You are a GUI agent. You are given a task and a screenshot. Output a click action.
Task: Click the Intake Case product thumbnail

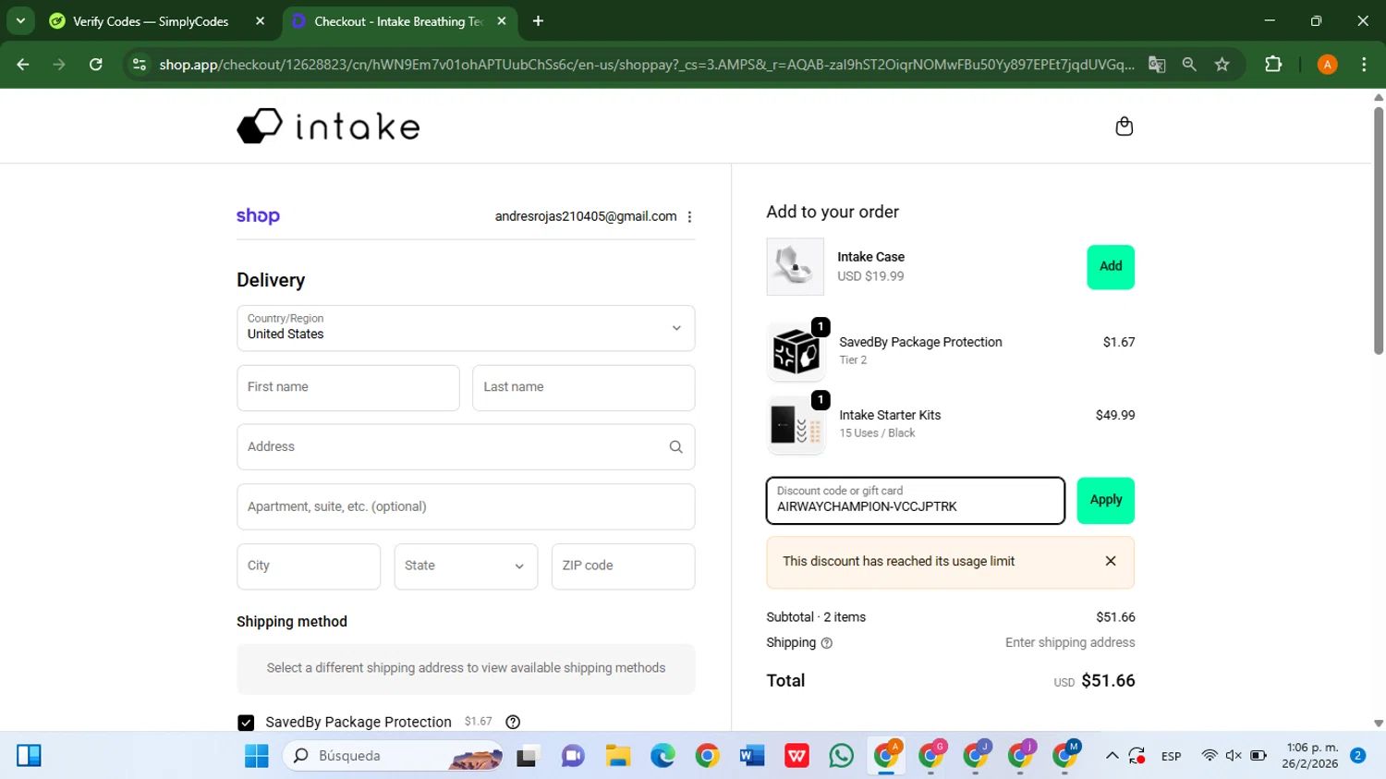(x=796, y=267)
